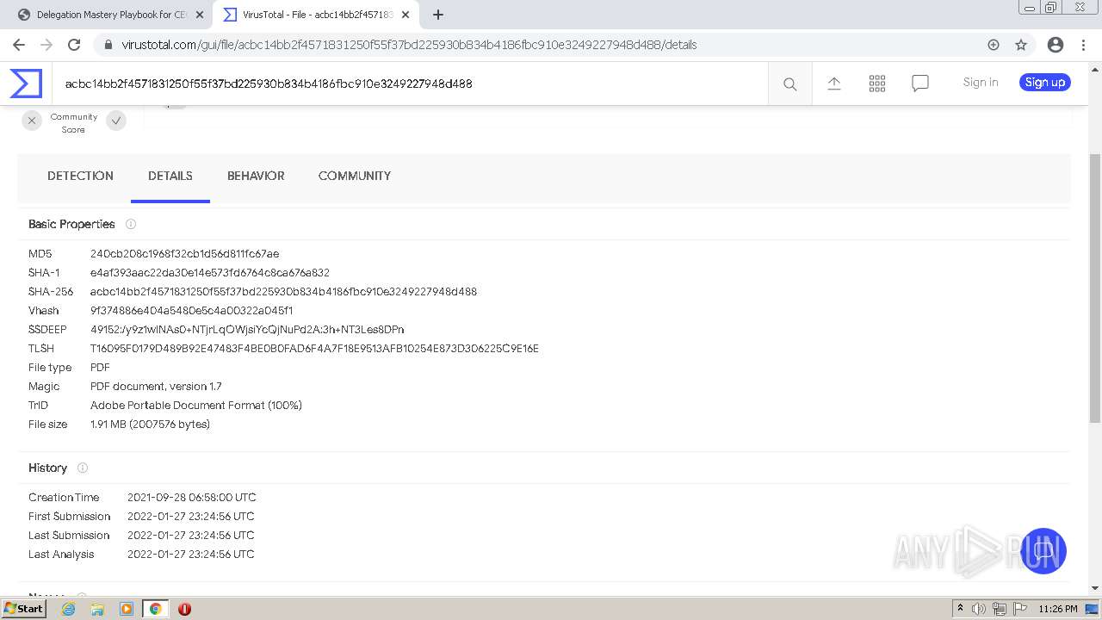Click the page vertical scrollbar thumb
The height and width of the screenshot is (620, 1102).
1095,288
